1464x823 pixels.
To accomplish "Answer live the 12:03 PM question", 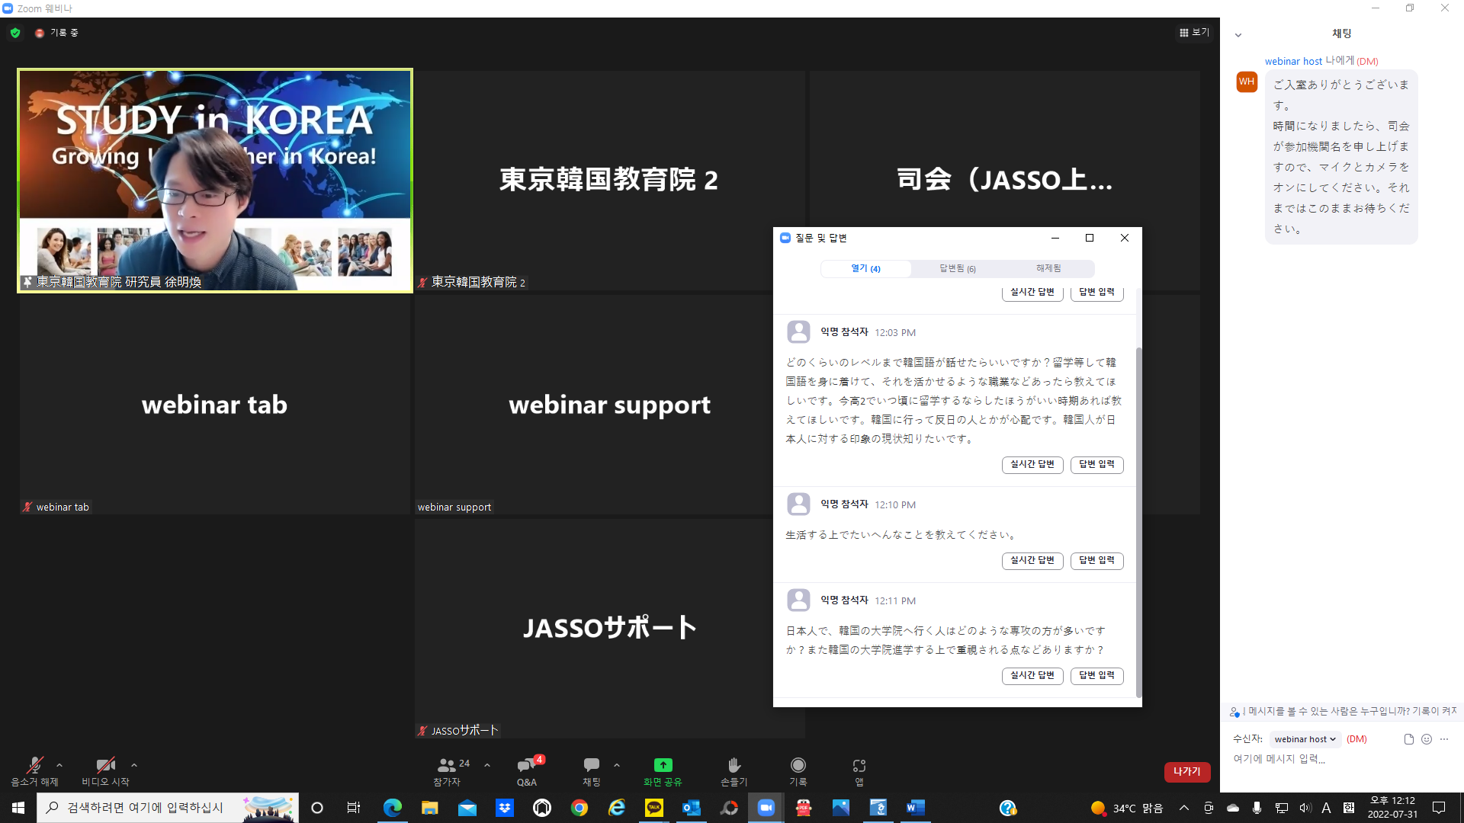I will pos(1032,464).
